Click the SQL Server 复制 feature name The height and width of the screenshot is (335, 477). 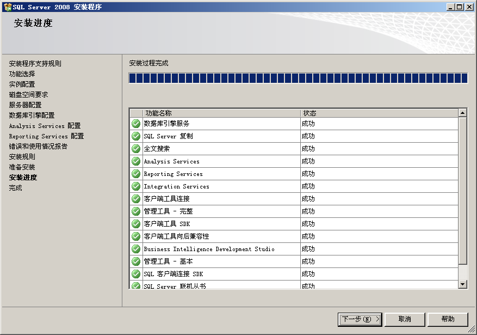click(168, 136)
